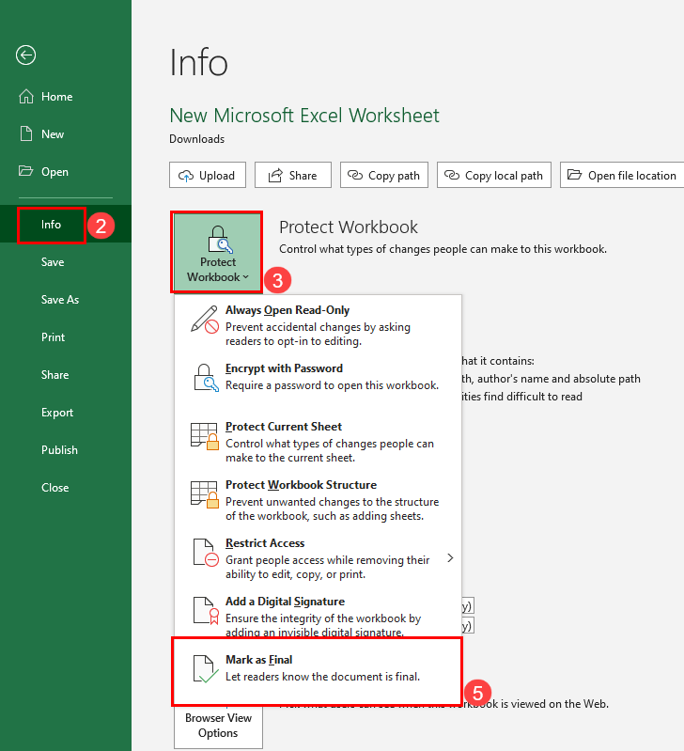This screenshot has height=751, width=684.
Task: Click the New Microsoft Excel Worksheet title
Action: pos(304,116)
